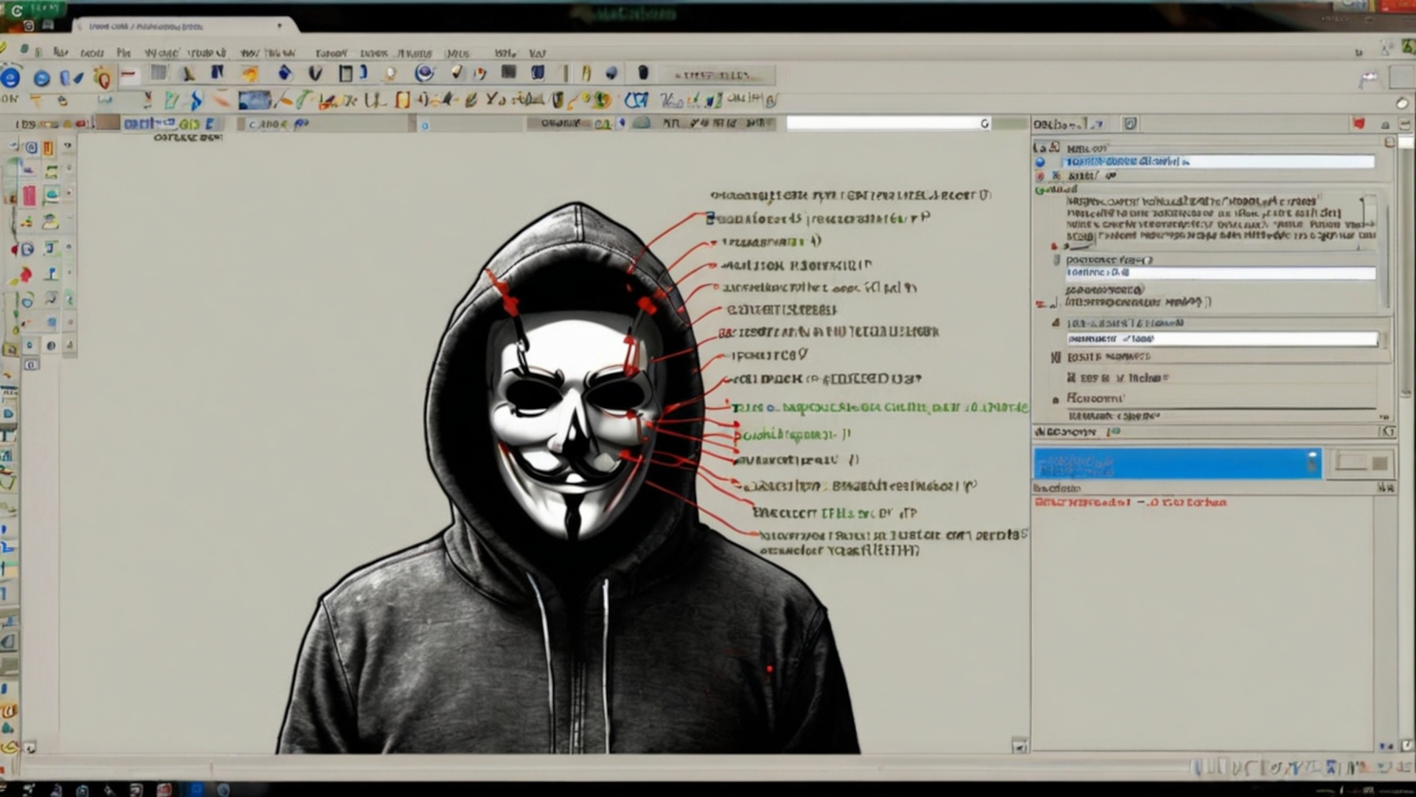Screen dimensions: 1416x797
Task: Click the red ball tool in left toolbox
Action: point(26,275)
